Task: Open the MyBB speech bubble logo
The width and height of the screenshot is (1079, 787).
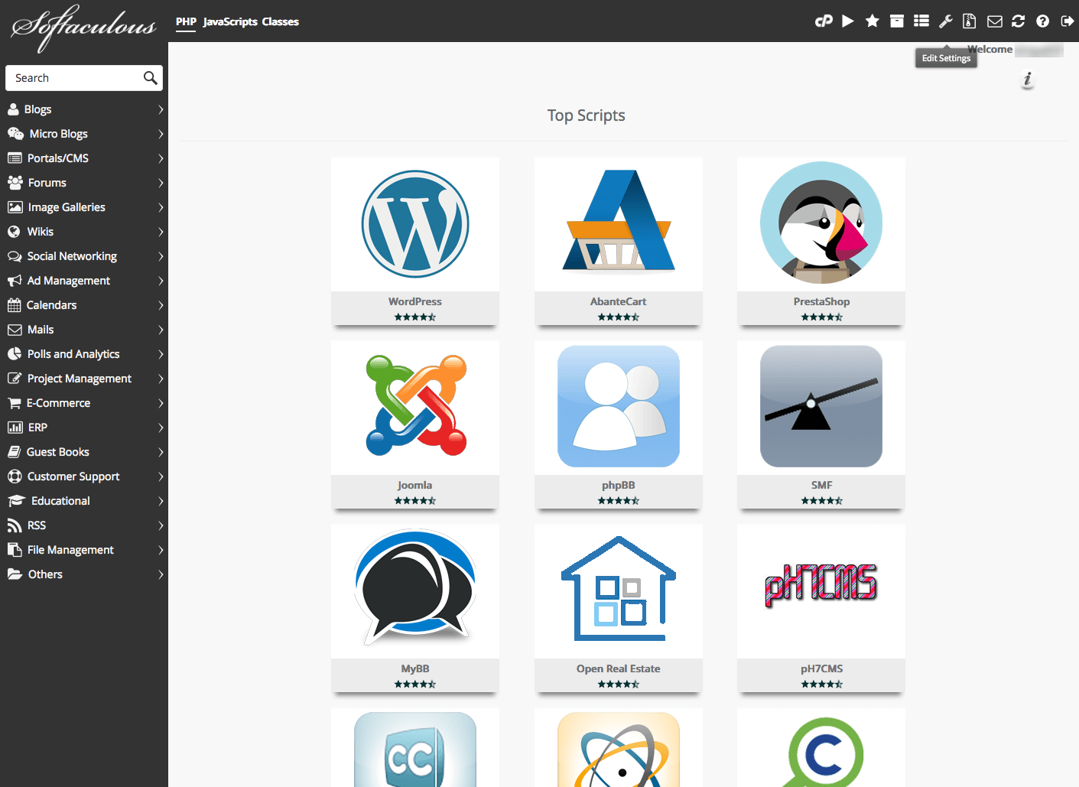Action: [415, 587]
